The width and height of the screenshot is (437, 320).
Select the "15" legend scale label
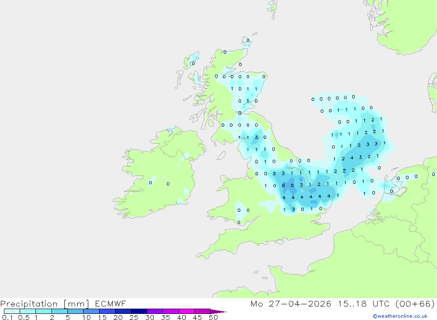pyautogui.click(x=102, y=317)
